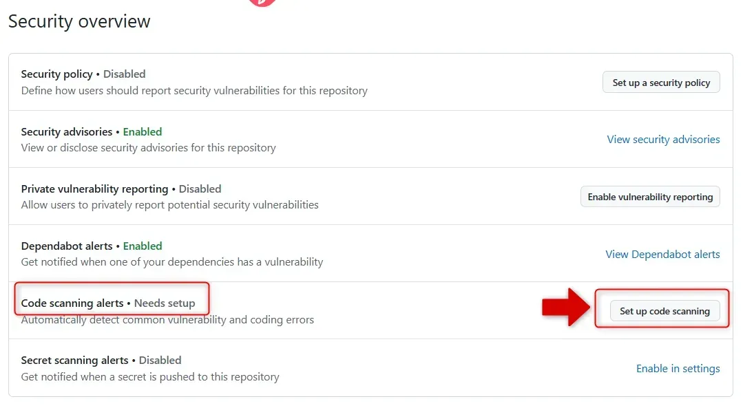Click the Set up a security policy button
Screen dimensions: 754x419
(x=661, y=83)
